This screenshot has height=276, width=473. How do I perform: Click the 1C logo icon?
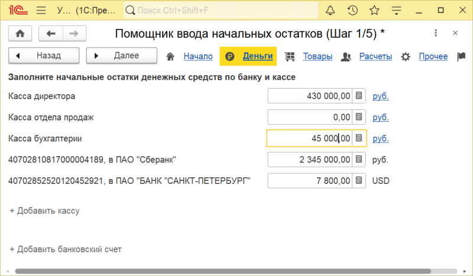click(x=18, y=11)
